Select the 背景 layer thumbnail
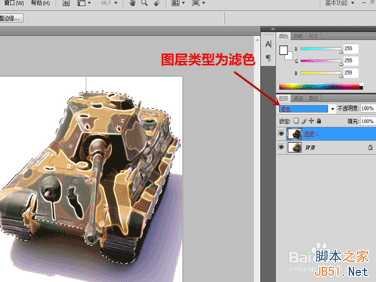Image resolution: width=376 pixels, height=282 pixels. tap(295, 147)
